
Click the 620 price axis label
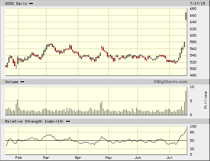pyautogui.click(x=193, y=29)
